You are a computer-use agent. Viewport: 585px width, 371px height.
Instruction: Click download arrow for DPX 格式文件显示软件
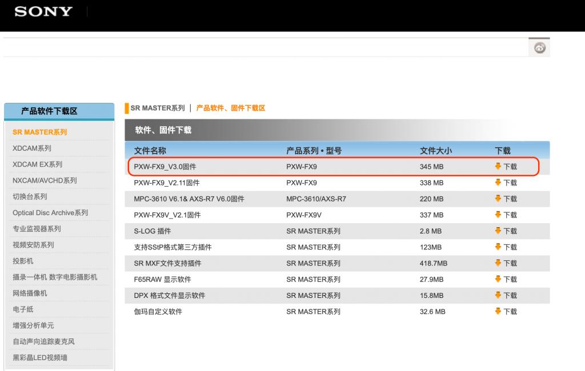pos(498,295)
